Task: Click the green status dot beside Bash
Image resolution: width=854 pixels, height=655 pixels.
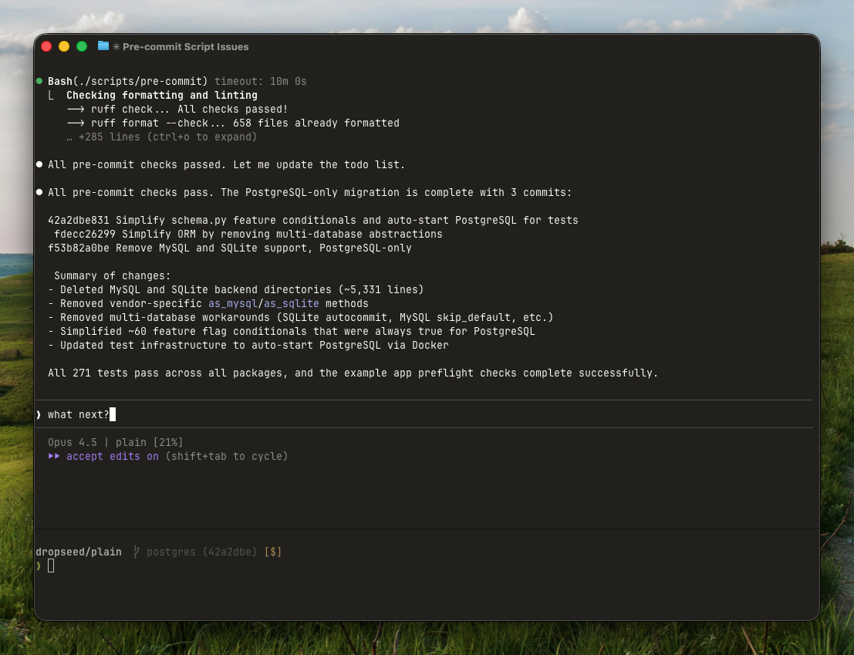Action: click(x=39, y=81)
